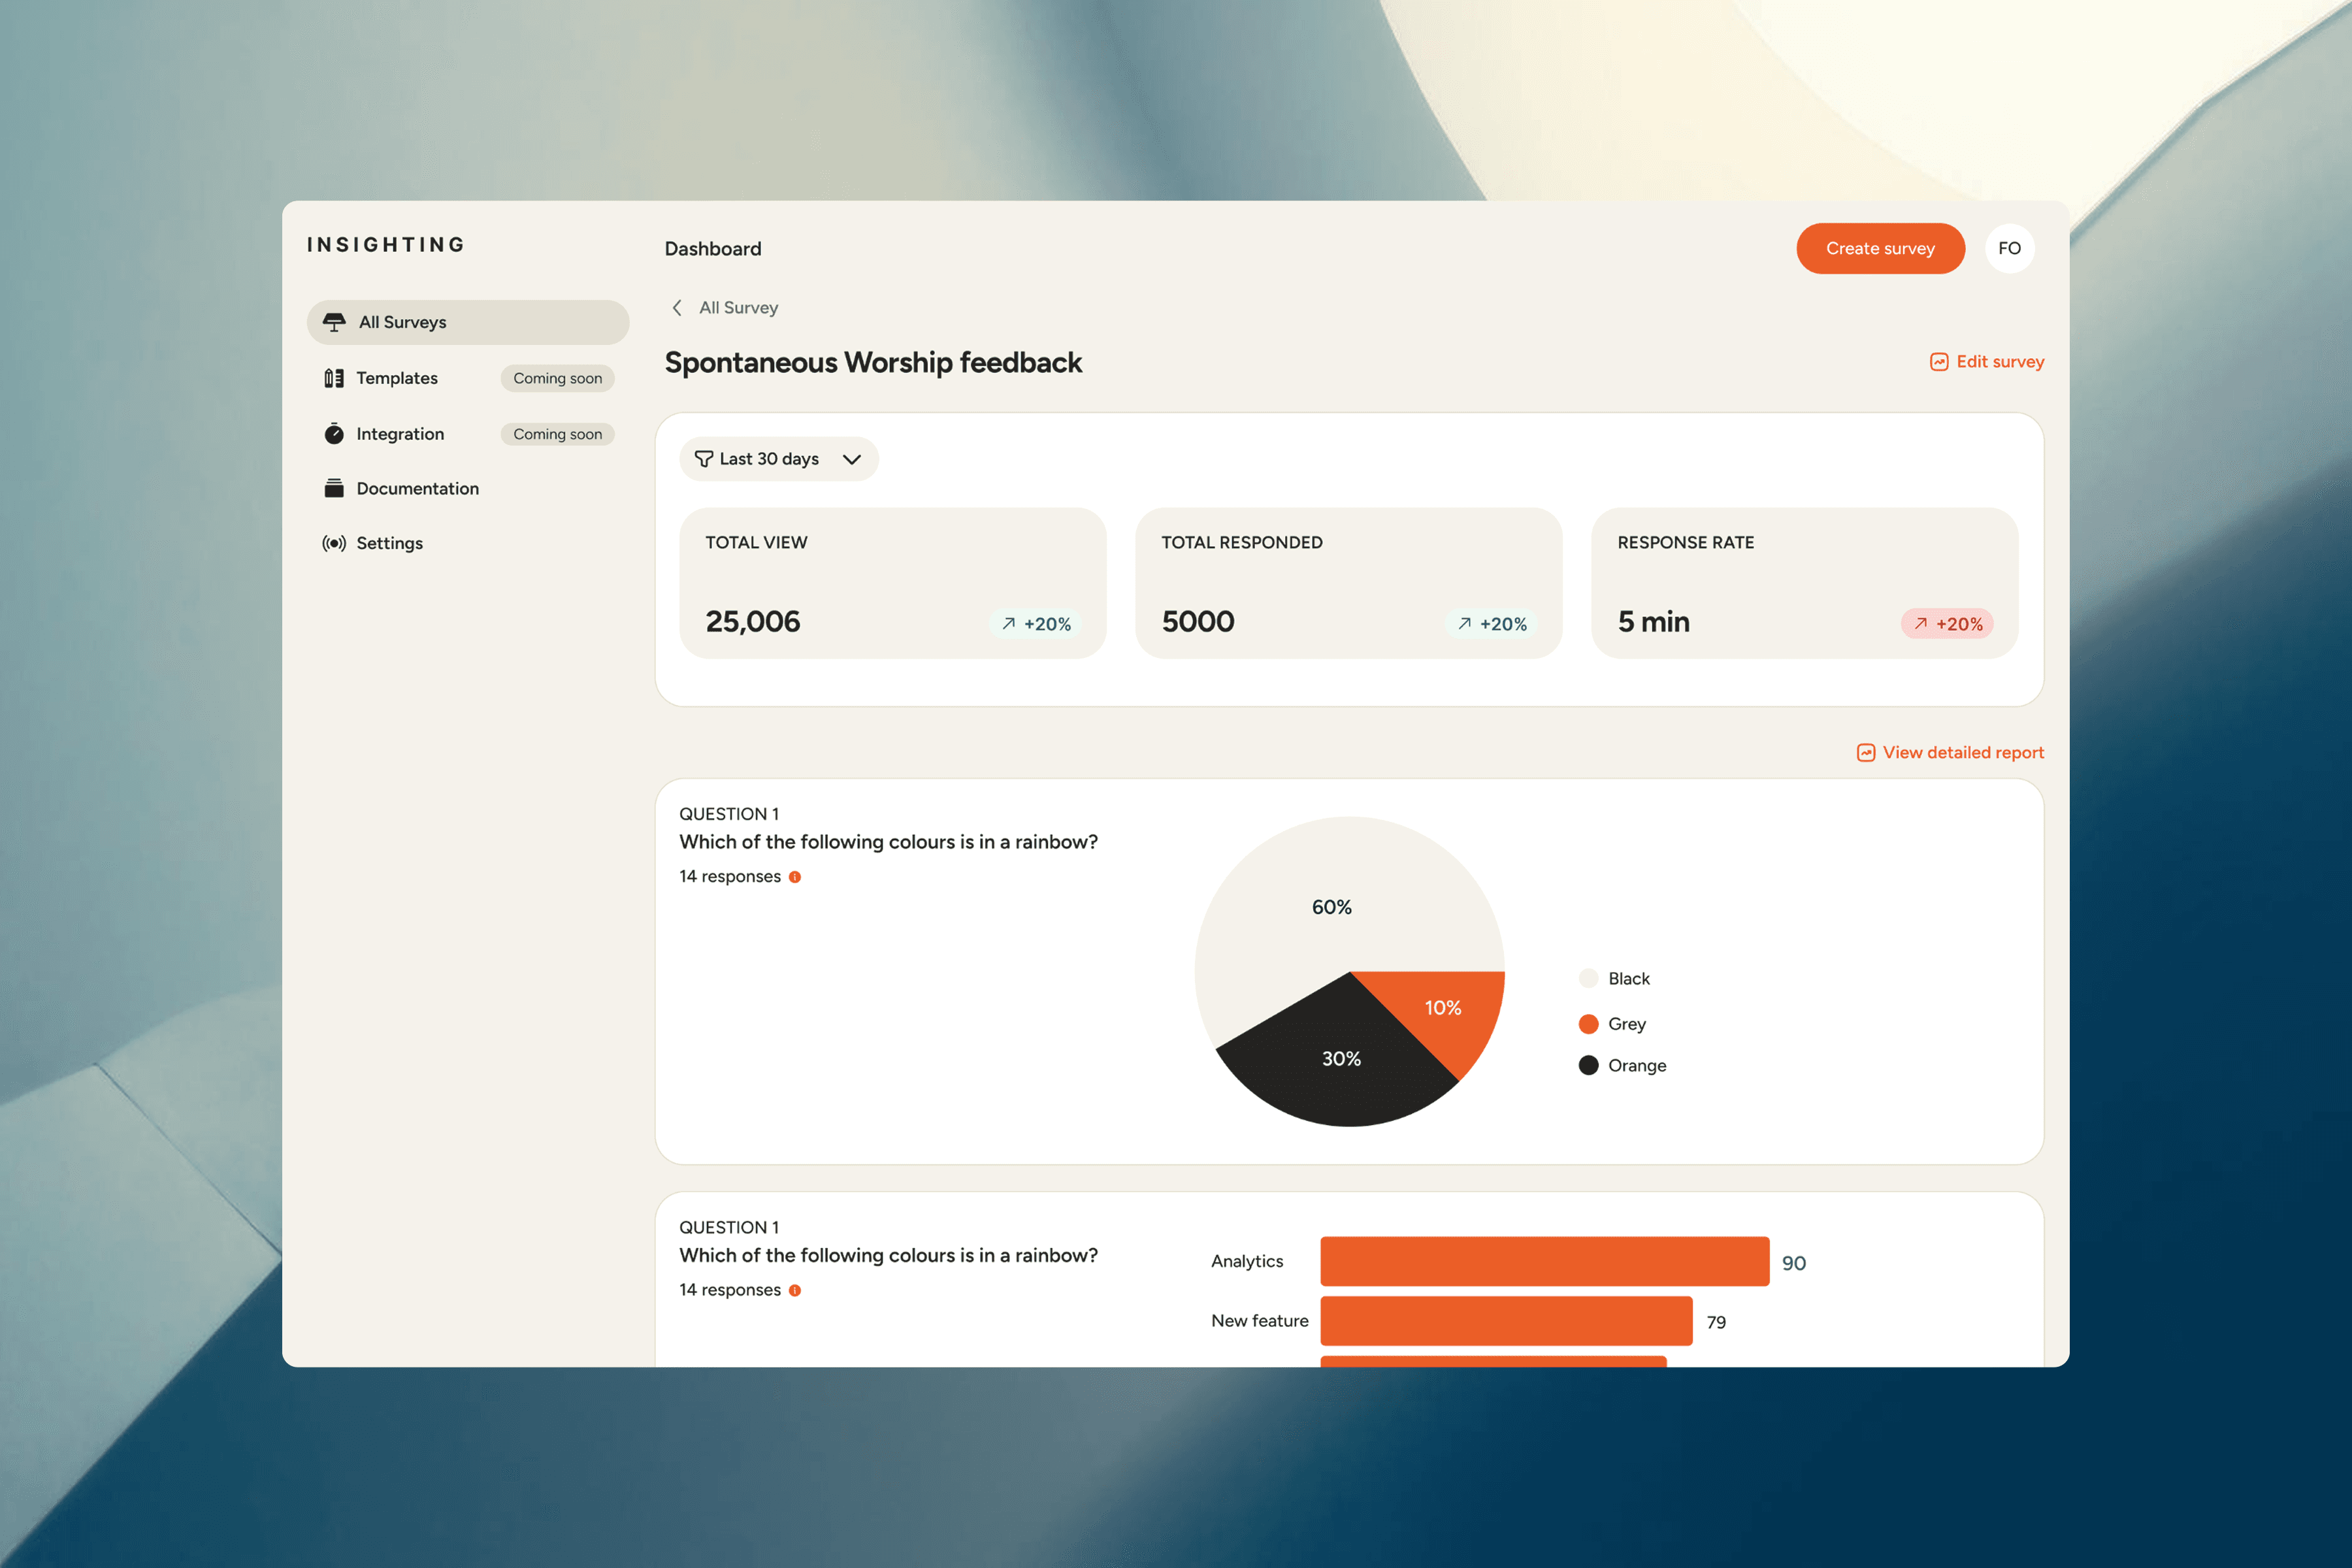Viewport: 2352px width, 1568px height.
Task: Click the All Surveys sidebar icon
Action: (334, 322)
